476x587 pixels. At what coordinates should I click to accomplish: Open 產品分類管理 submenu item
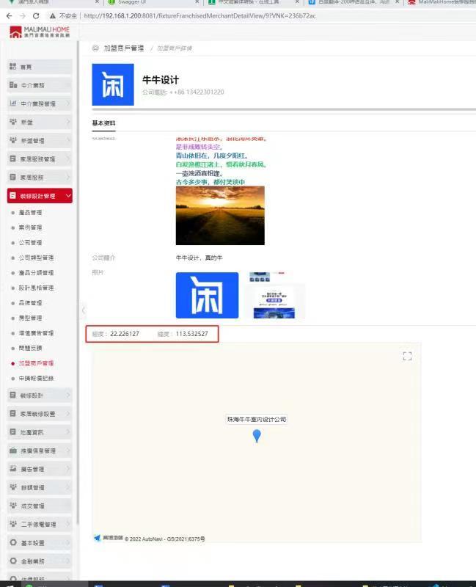(36, 272)
